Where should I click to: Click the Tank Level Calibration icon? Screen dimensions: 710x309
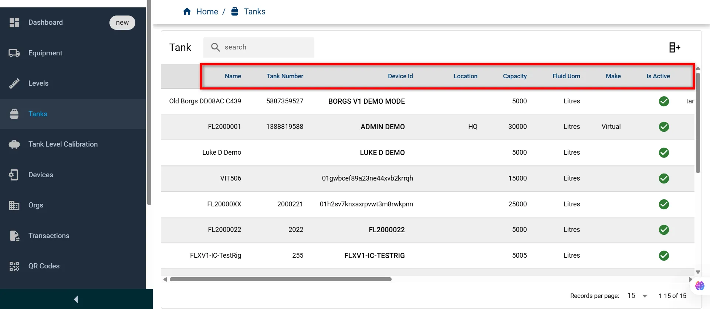[14, 144]
